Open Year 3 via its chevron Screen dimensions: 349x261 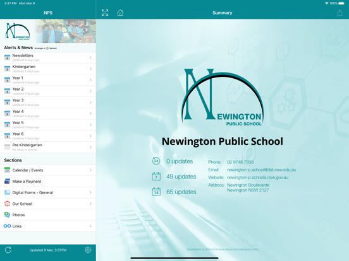click(90, 102)
